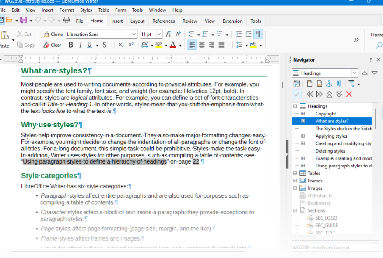Switch to the References ribbon tab
This screenshot has width=383, height=258.
point(164,21)
